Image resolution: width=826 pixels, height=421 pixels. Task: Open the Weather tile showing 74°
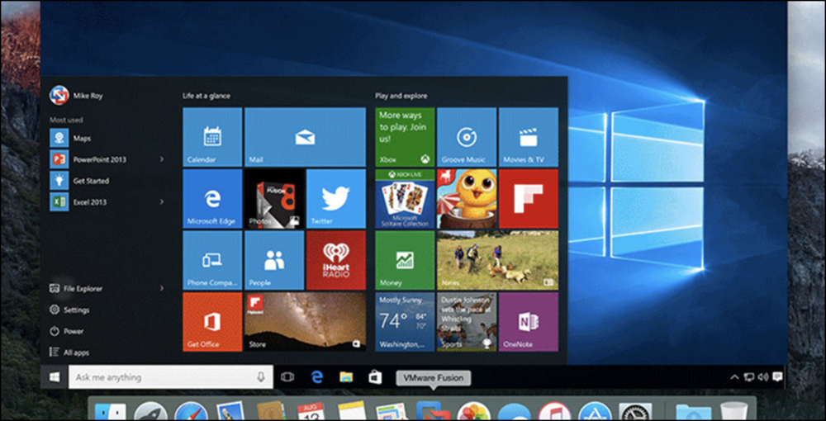405,322
